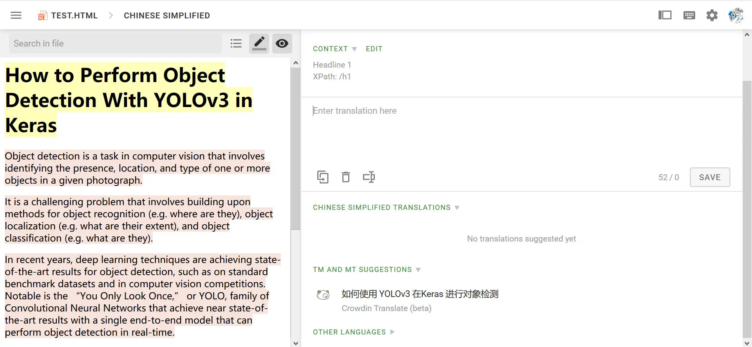Viewport: 752px width, 347px height.
Task: Open the string list filter icon
Action: [236, 43]
